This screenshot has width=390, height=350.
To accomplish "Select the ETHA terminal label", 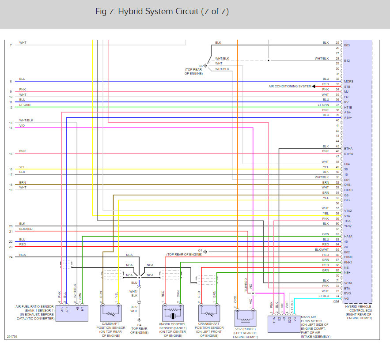I will pyautogui.click(x=348, y=148).
